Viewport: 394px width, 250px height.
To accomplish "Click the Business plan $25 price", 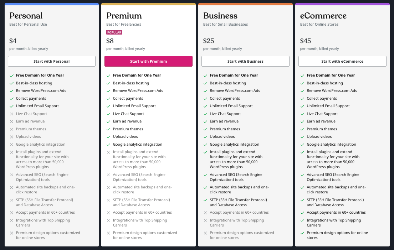I will tap(209, 41).
